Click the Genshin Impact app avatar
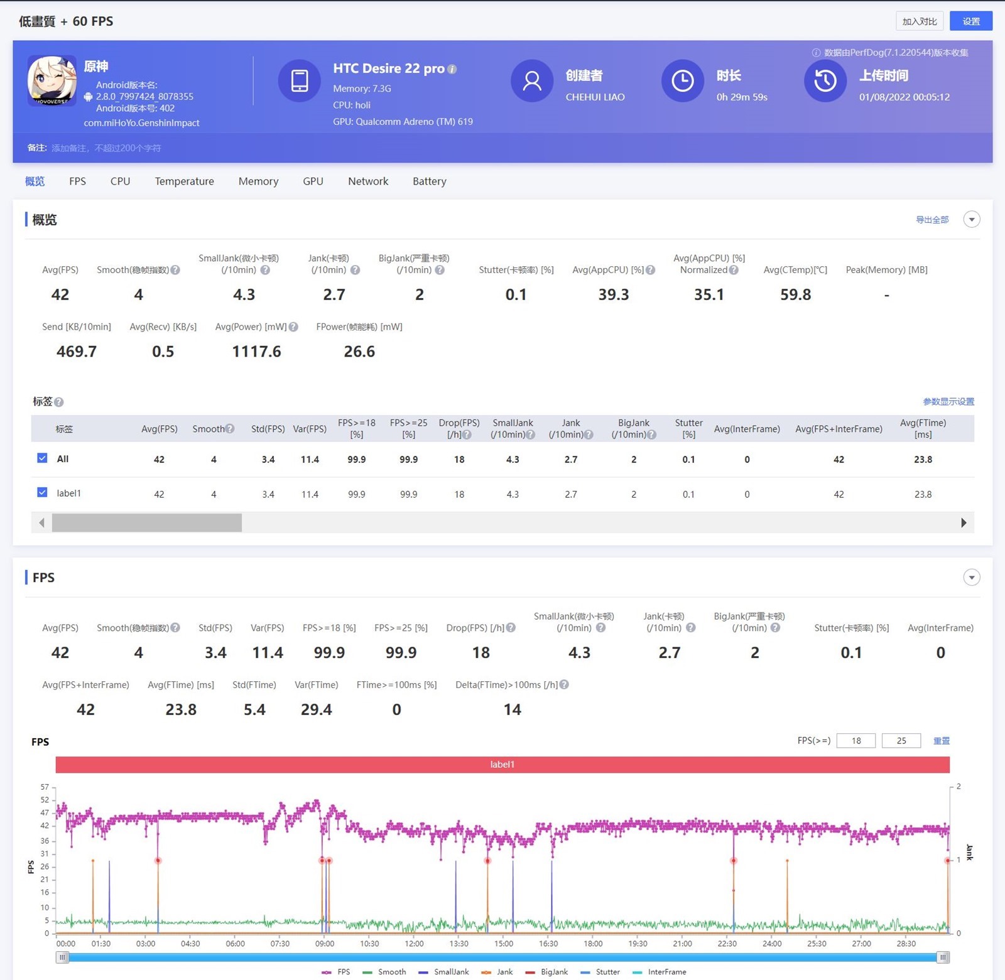 (x=52, y=80)
